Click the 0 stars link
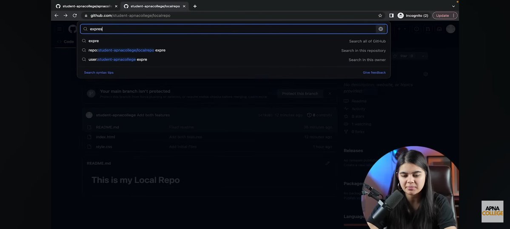The image size is (510, 229). [357, 117]
